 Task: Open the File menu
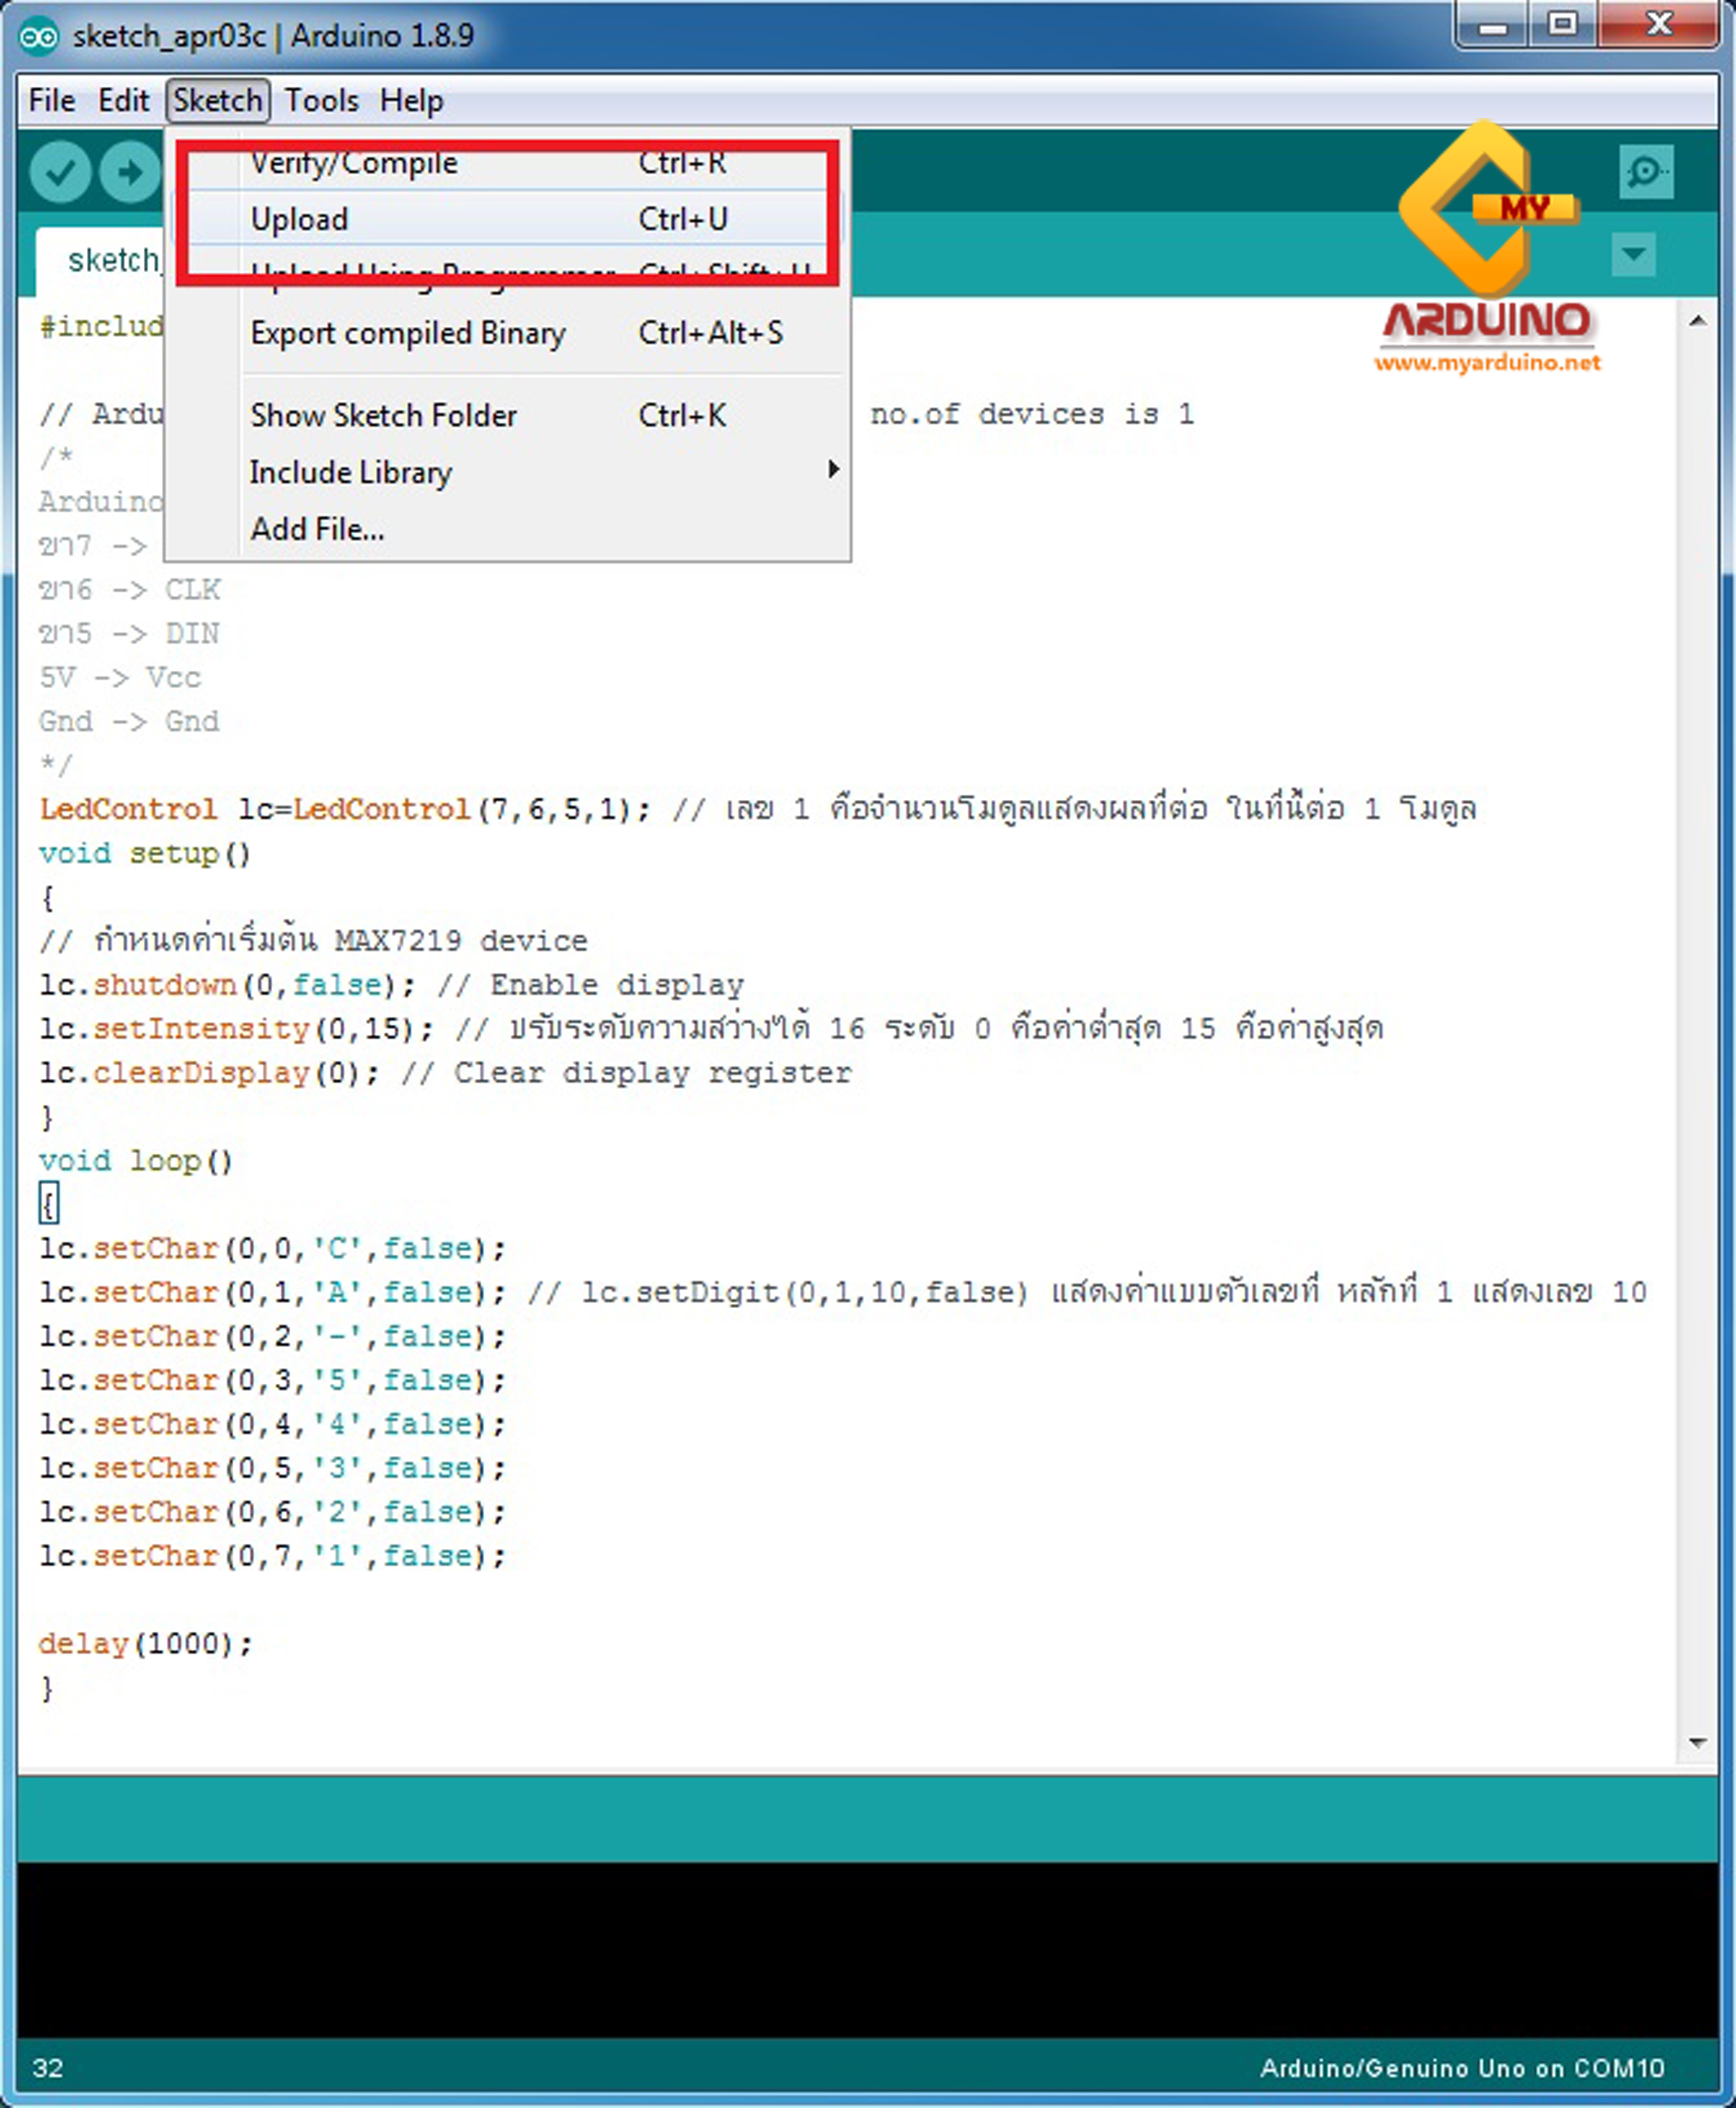pyautogui.click(x=51, y=99)
